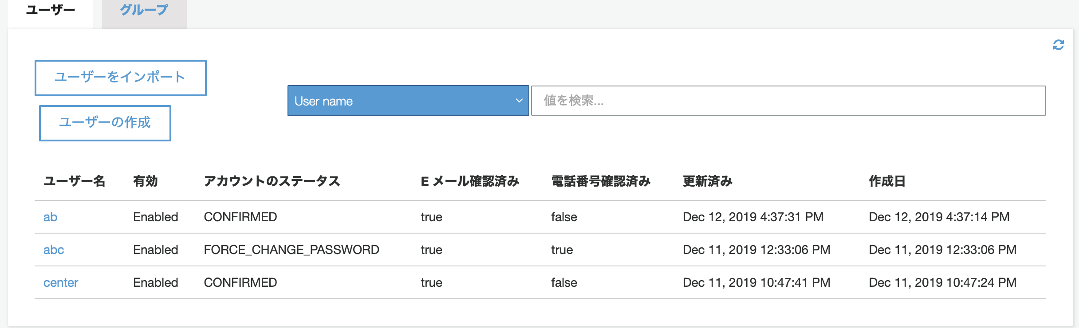Open the User name filter dropdown
This screenshot has width=1079, height=328.
(408, 101)
